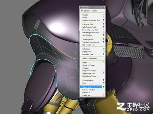Open Transform Component options box
Screen dimensions: 153x114
tap(104, 42)
